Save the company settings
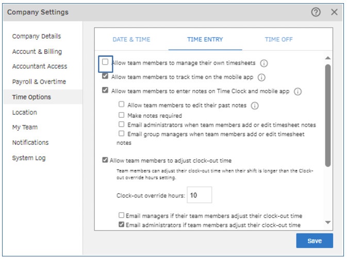Viewport: 347px width, 259px height. coord(314,241)
